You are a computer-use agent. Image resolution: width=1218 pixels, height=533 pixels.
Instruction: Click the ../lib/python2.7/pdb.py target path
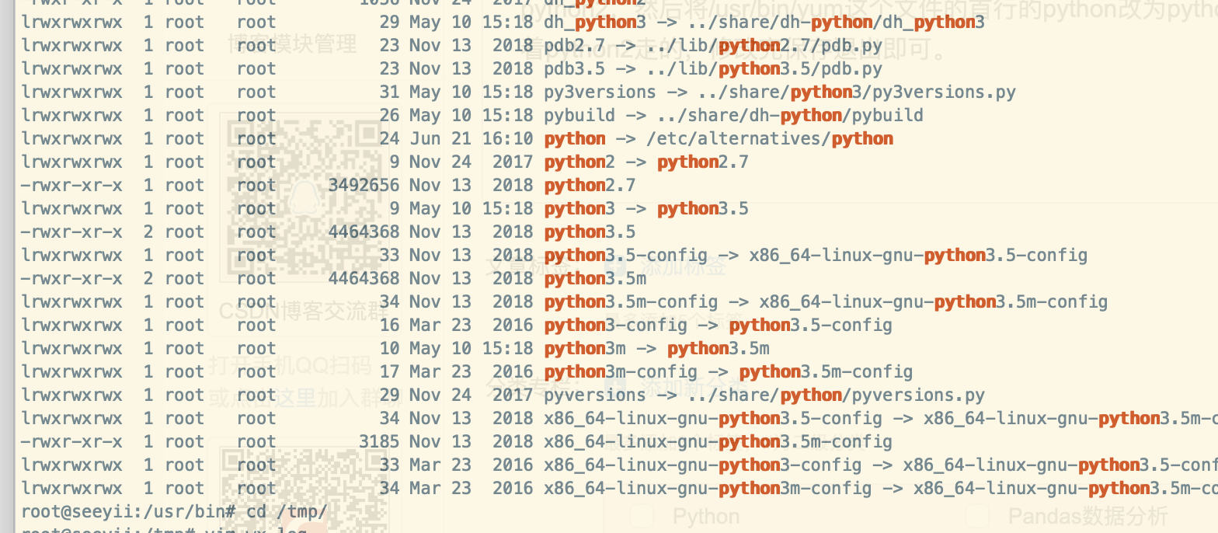(764, 45)
